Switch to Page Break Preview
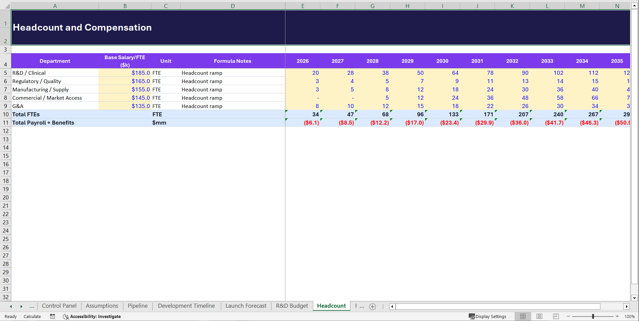This screenshot has height=321, width=639. pyautogui.click(x=556, y=316)
